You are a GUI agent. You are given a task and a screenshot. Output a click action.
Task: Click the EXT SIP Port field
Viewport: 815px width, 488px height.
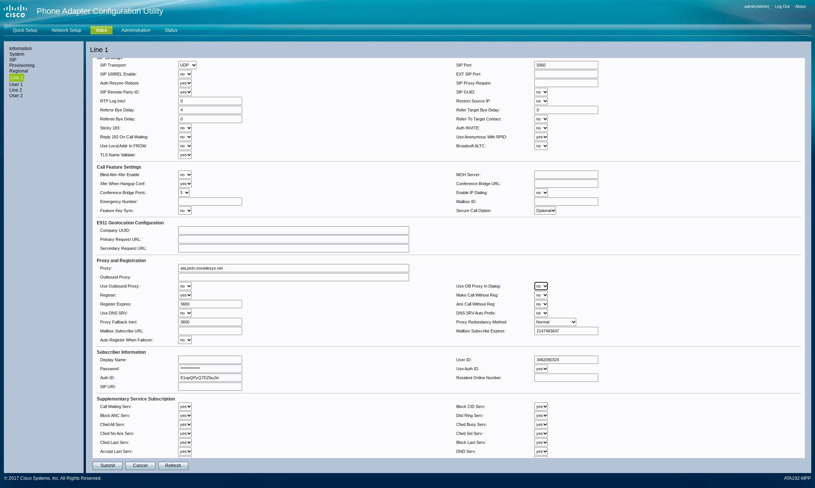pos(566,74)
